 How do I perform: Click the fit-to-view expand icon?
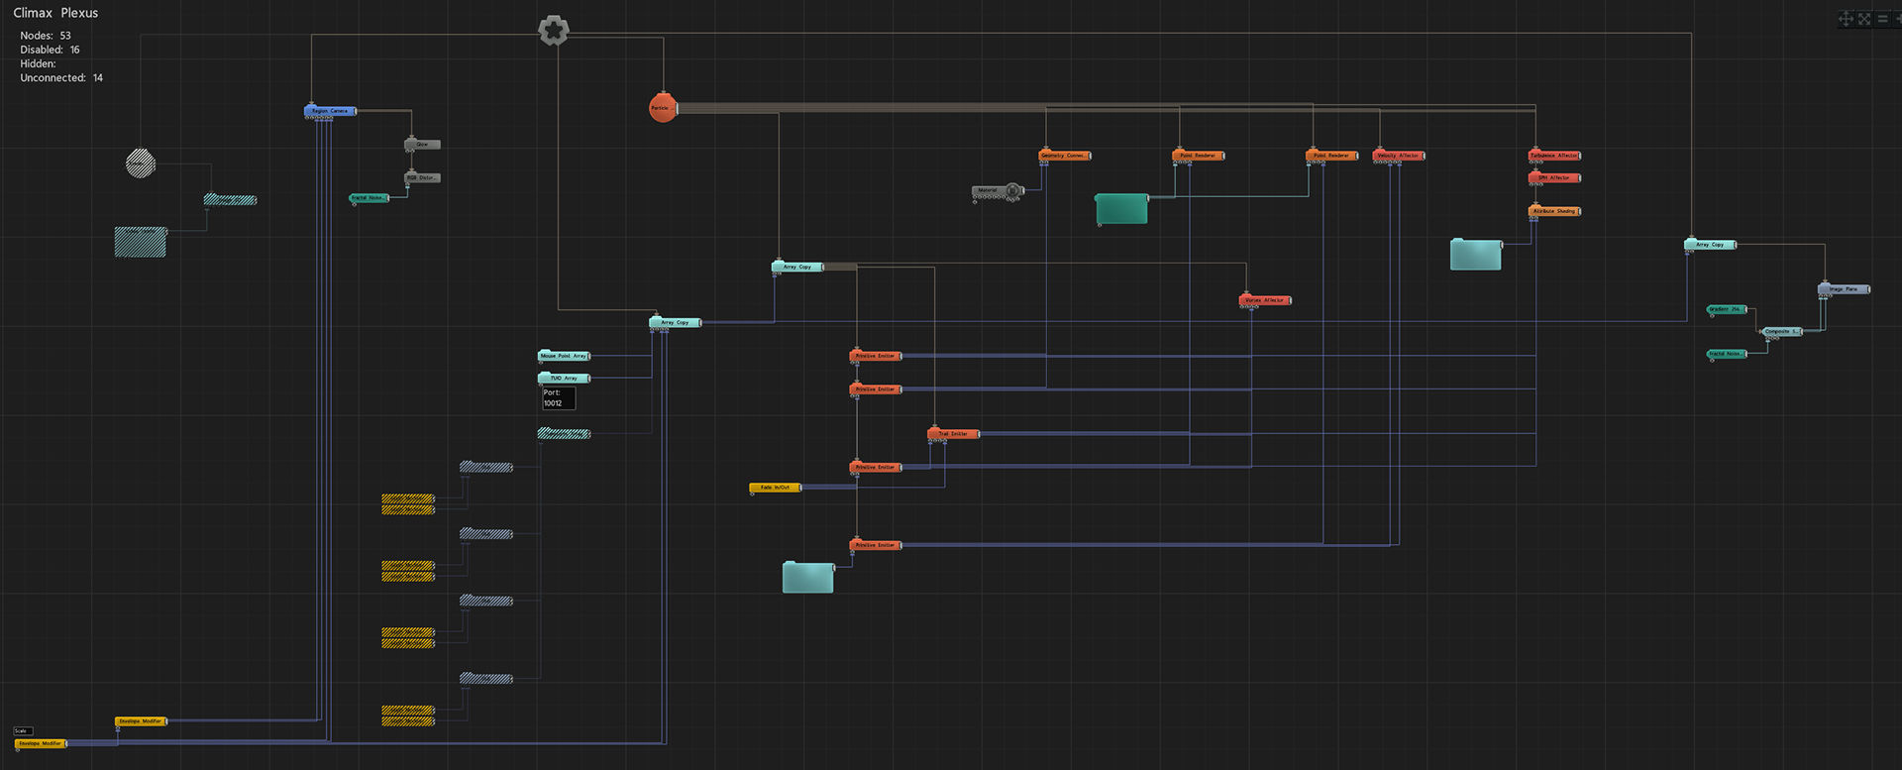click(x=1864, y=19)
